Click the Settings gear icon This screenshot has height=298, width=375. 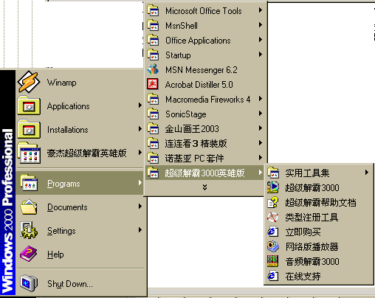point(29,230)
